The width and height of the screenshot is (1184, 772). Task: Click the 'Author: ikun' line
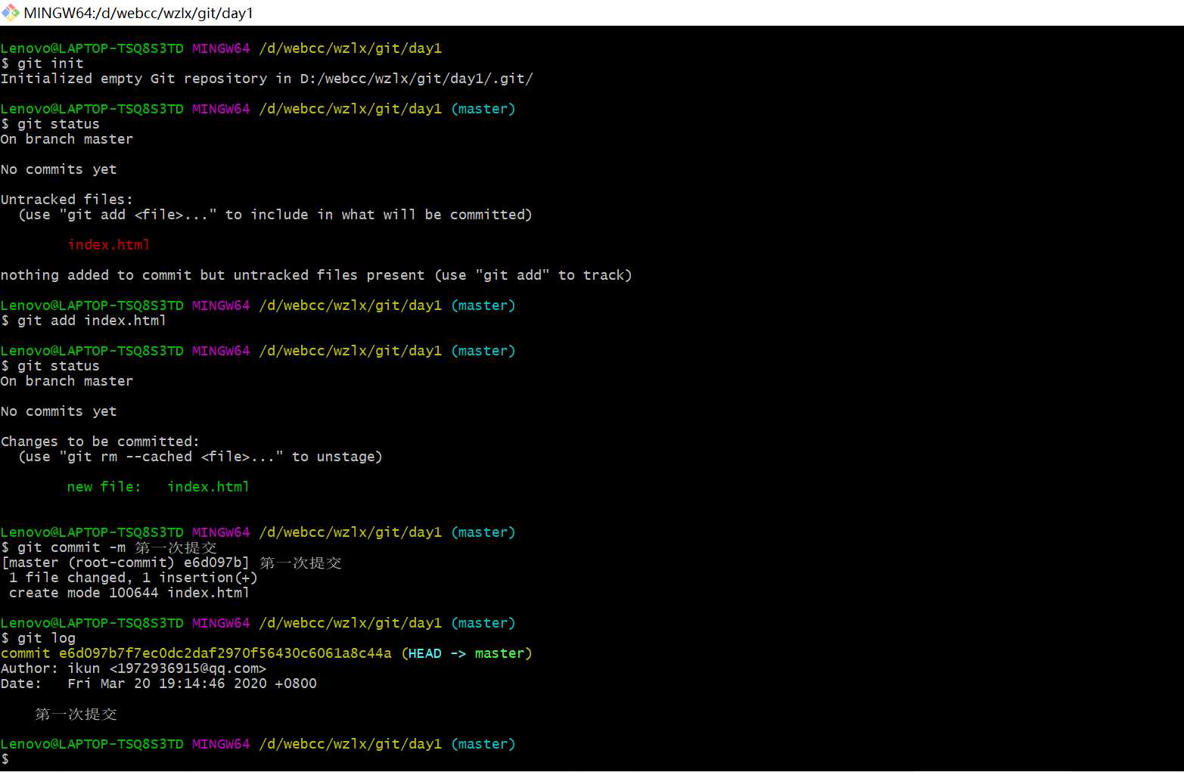tap(134, 668)
